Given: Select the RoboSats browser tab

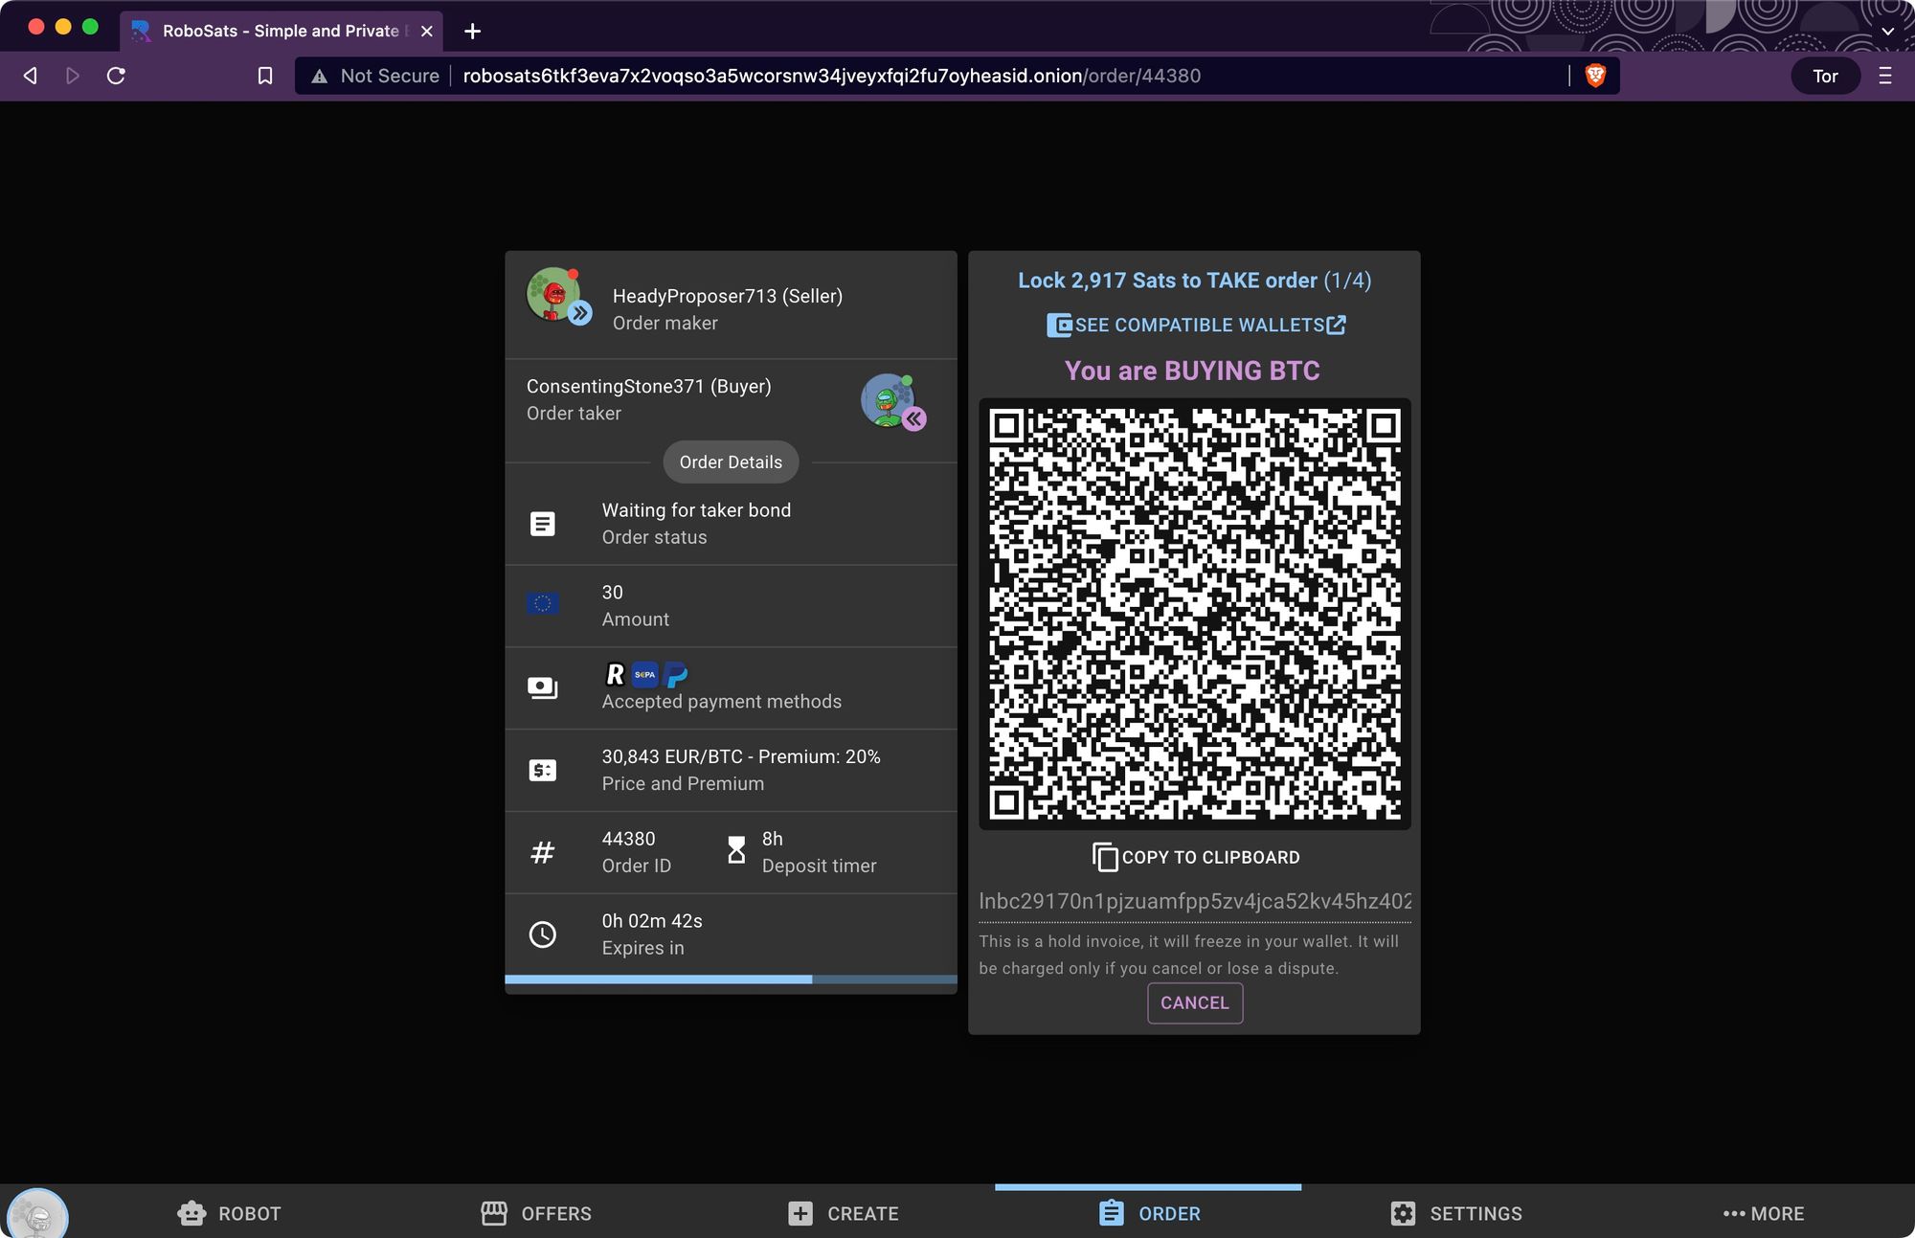Looking at the screenshot, I should click(x=281, y=31).
